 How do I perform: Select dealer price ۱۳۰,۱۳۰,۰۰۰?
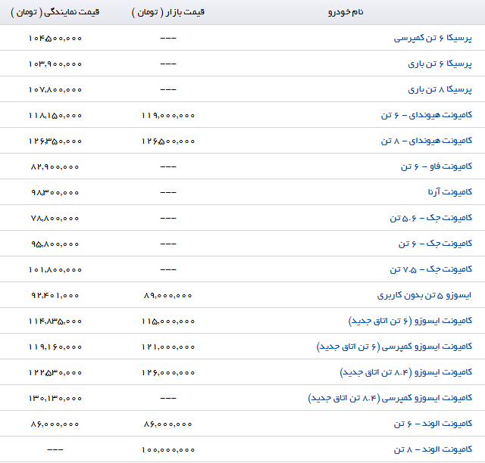click(55, 398)
